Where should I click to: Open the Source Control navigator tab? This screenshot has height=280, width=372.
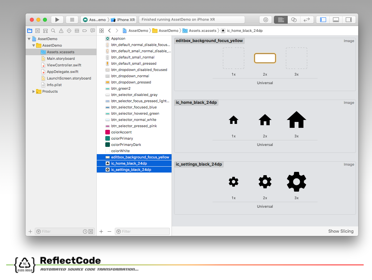tap(37, 31)
